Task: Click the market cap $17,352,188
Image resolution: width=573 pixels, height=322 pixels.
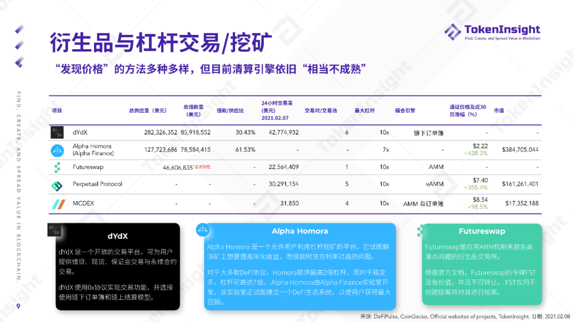Action: [x=522, y=203]
